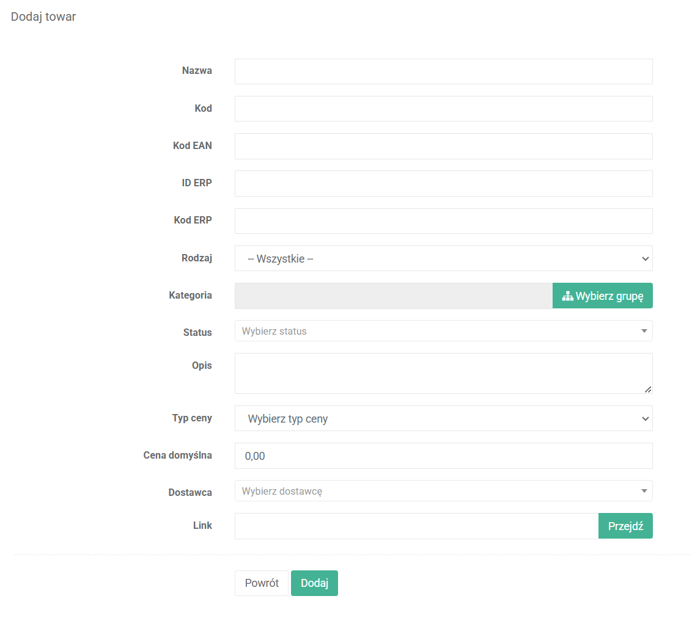
Task: Click into the Kod input field
Action: point(443,109)
